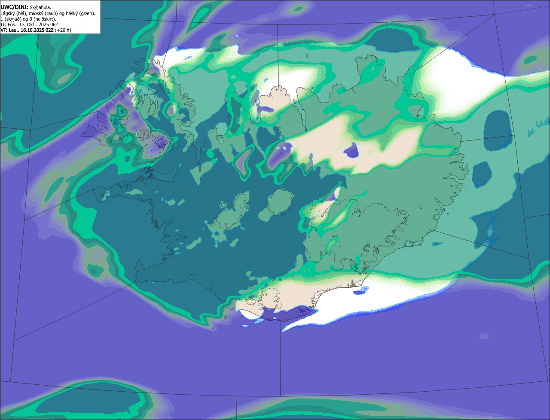Click the purple patch inside the central beige band
Viewport: 550px width, 420px height.
tap(352, 151)
